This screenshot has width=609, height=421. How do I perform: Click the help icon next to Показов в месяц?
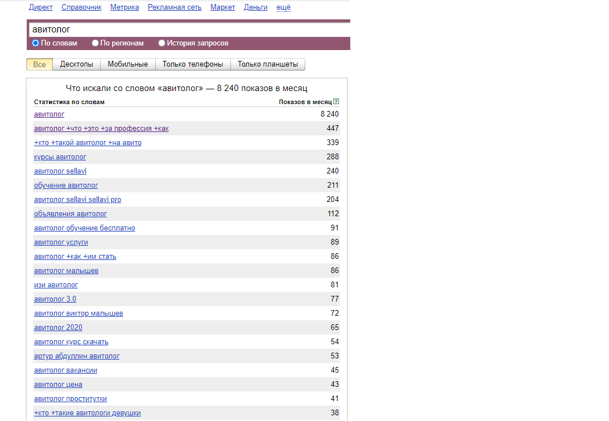[x=336, y=101]
